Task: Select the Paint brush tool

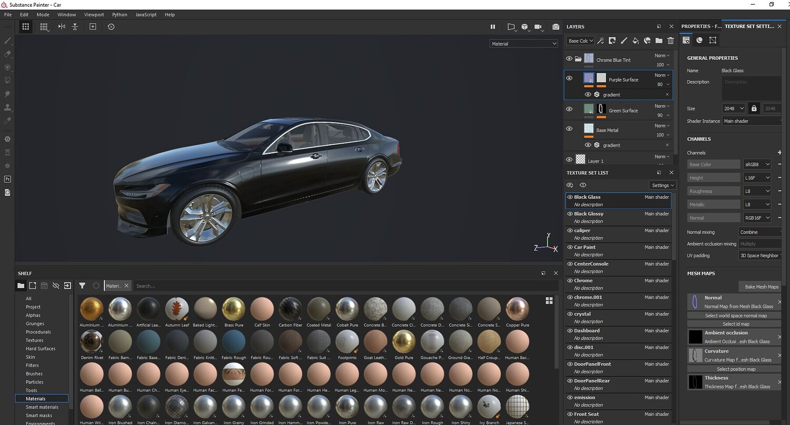Action: click(x=7, y=41)
